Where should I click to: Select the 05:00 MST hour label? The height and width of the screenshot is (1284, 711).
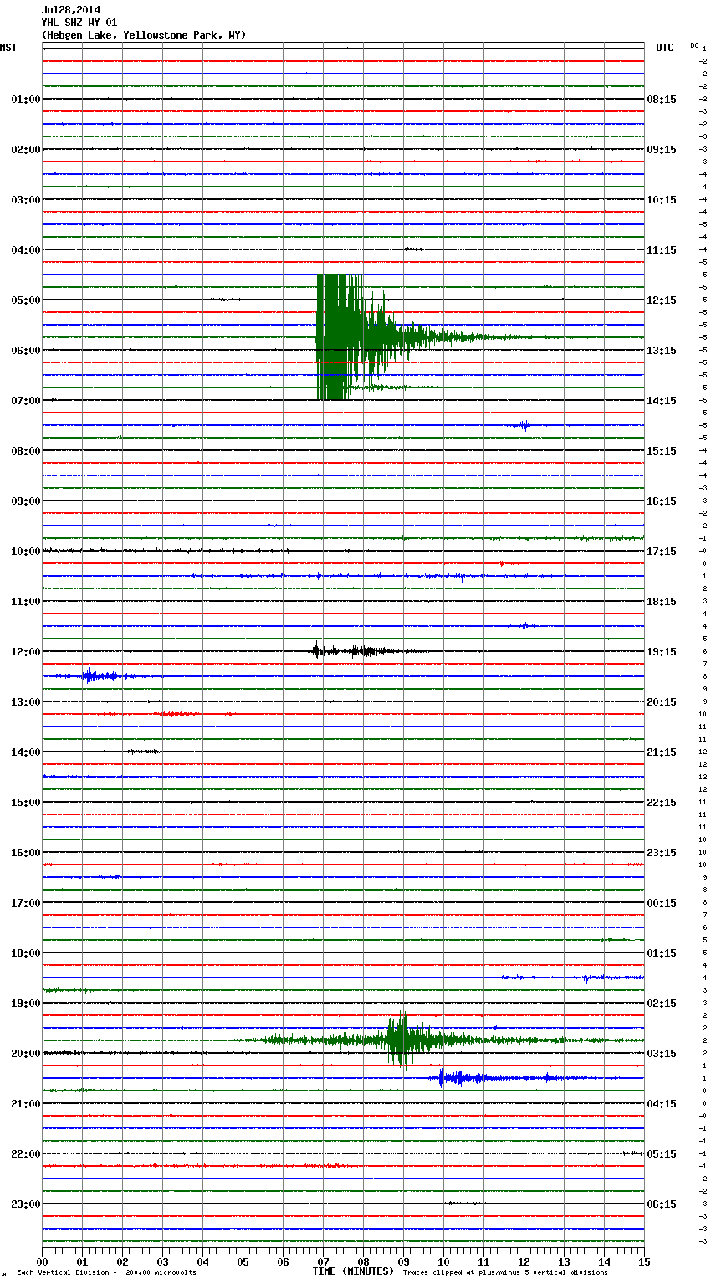tap(26, 300)
